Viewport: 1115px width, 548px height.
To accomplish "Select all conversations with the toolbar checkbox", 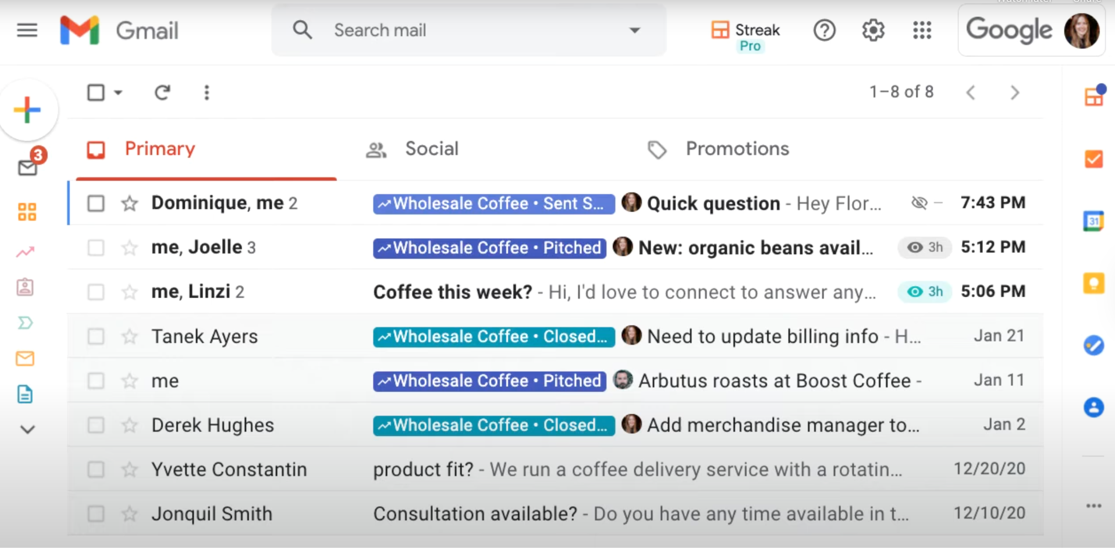I will pos(96,93).
